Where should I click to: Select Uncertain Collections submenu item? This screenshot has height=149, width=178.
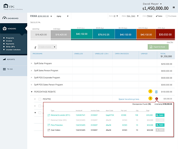click(x=13, y=50)
